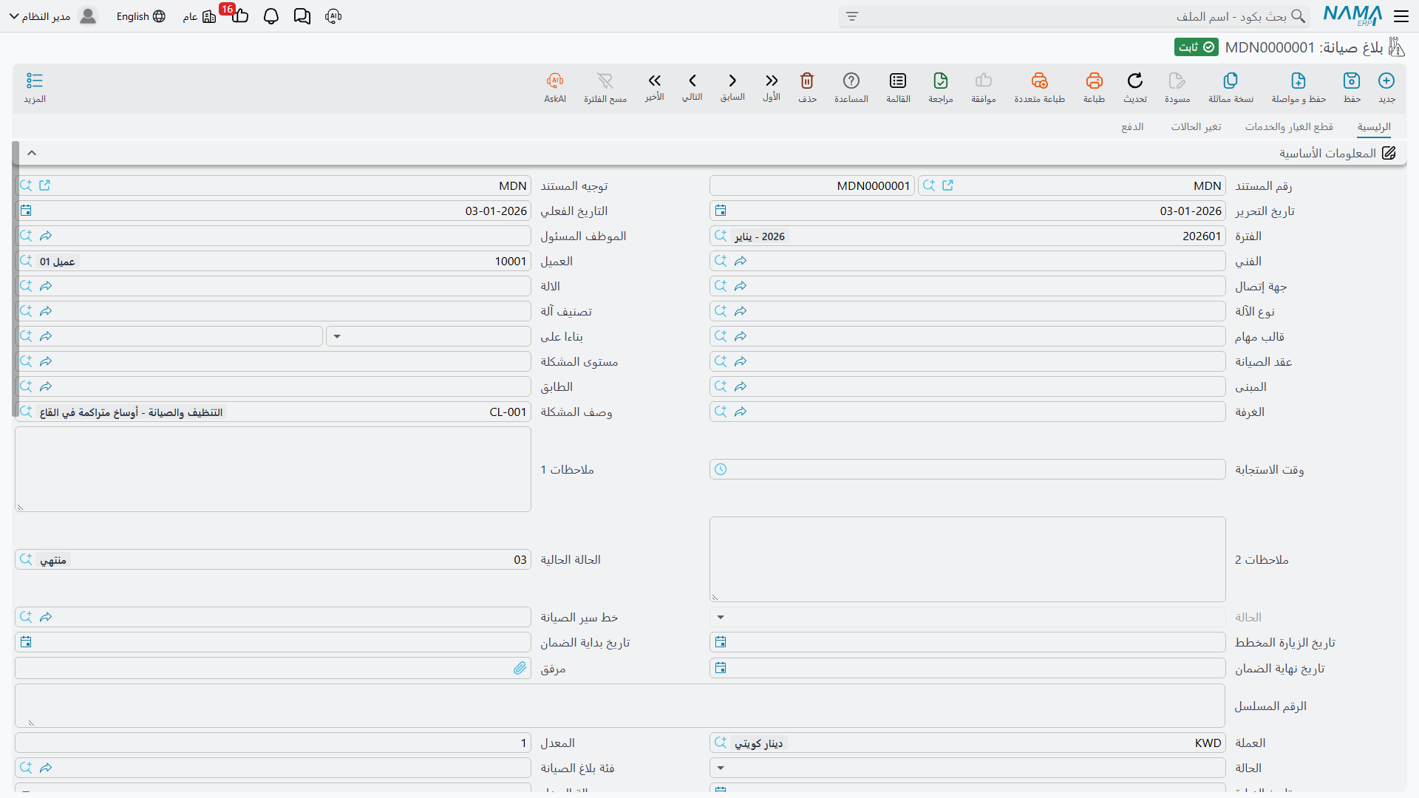
Task: Click the المعدل input field
Action: (x=273, y=743)
